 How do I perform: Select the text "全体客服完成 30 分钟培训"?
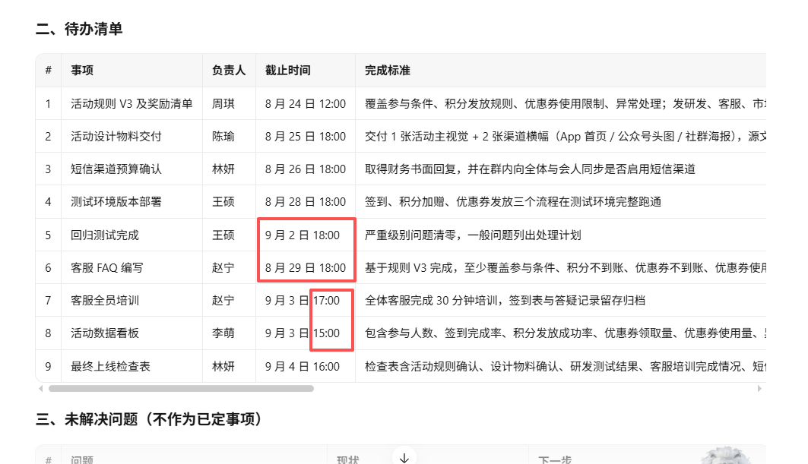click(x=431, y=301)
